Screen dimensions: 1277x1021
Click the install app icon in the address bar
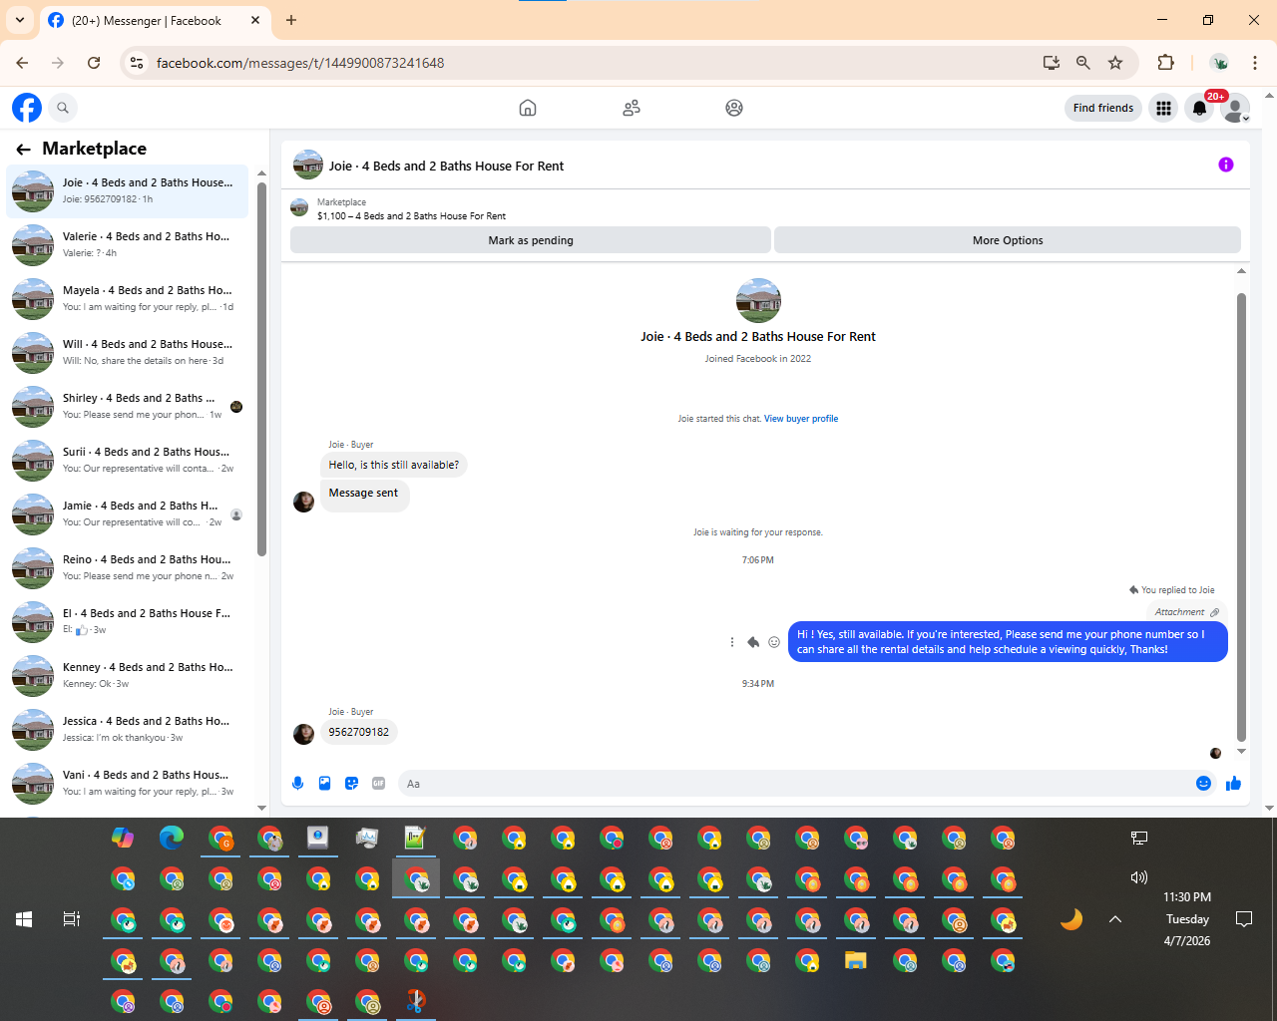pos(1052,63)
